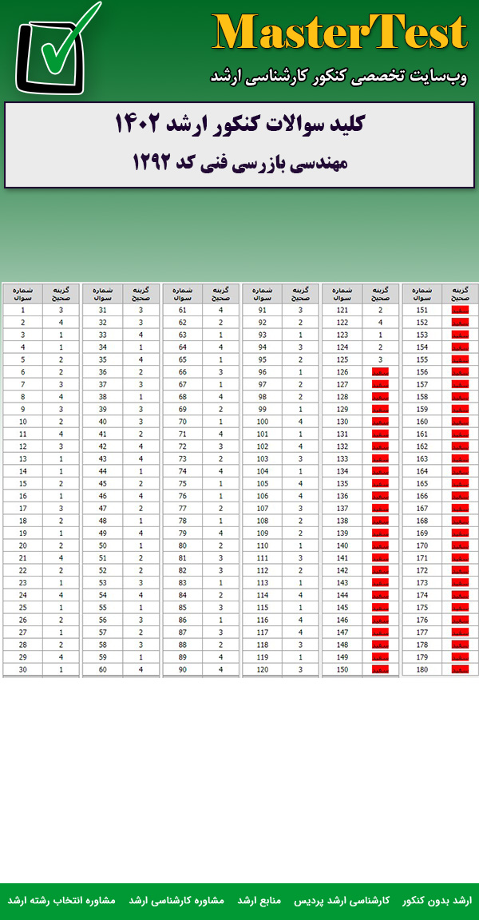Click the red answer cell for question 126

coord(380,372)
